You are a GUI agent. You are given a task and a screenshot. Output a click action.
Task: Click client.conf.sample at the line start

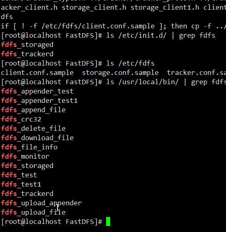(x=37, y=72)
